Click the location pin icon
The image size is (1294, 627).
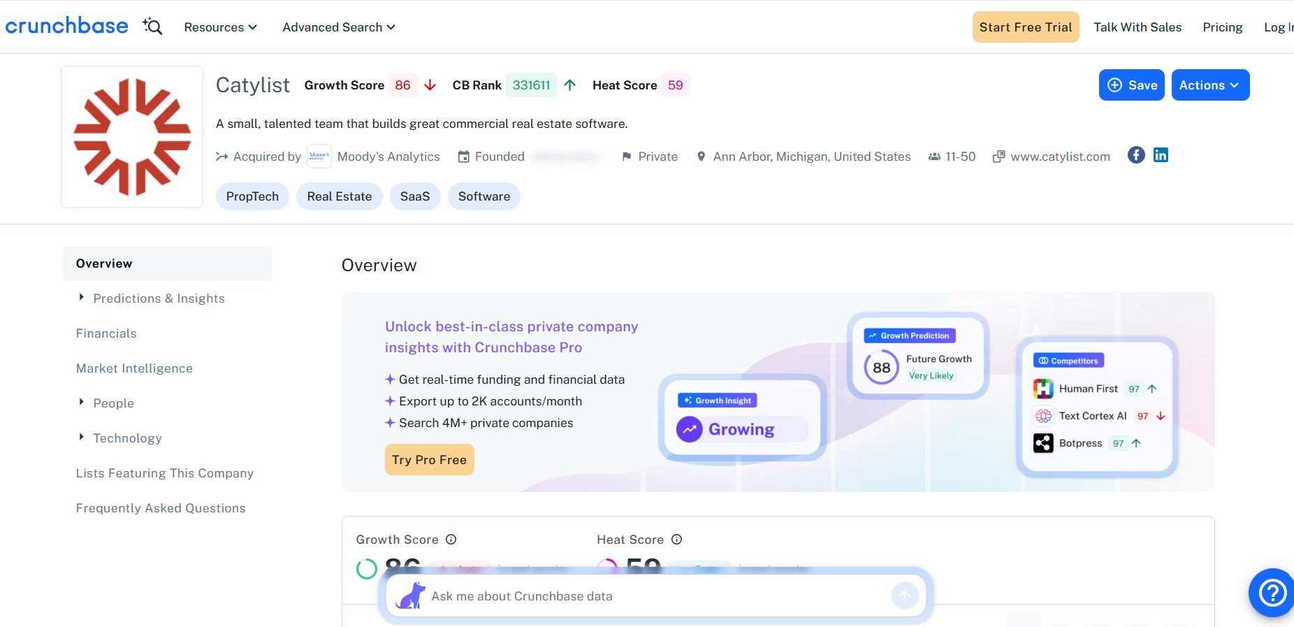coord(701,157)
